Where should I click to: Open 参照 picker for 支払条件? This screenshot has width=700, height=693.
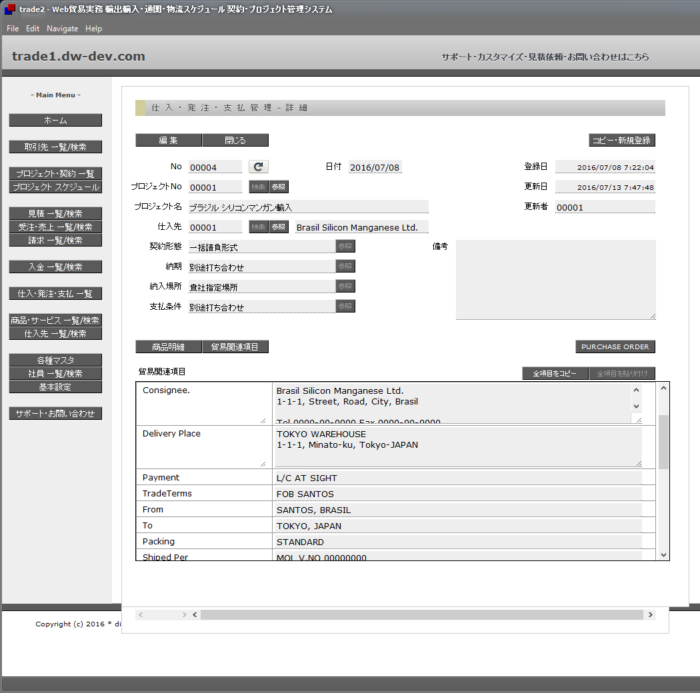(x=345, y=307)
